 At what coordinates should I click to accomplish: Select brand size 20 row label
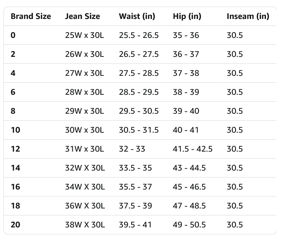click(15, 225)
